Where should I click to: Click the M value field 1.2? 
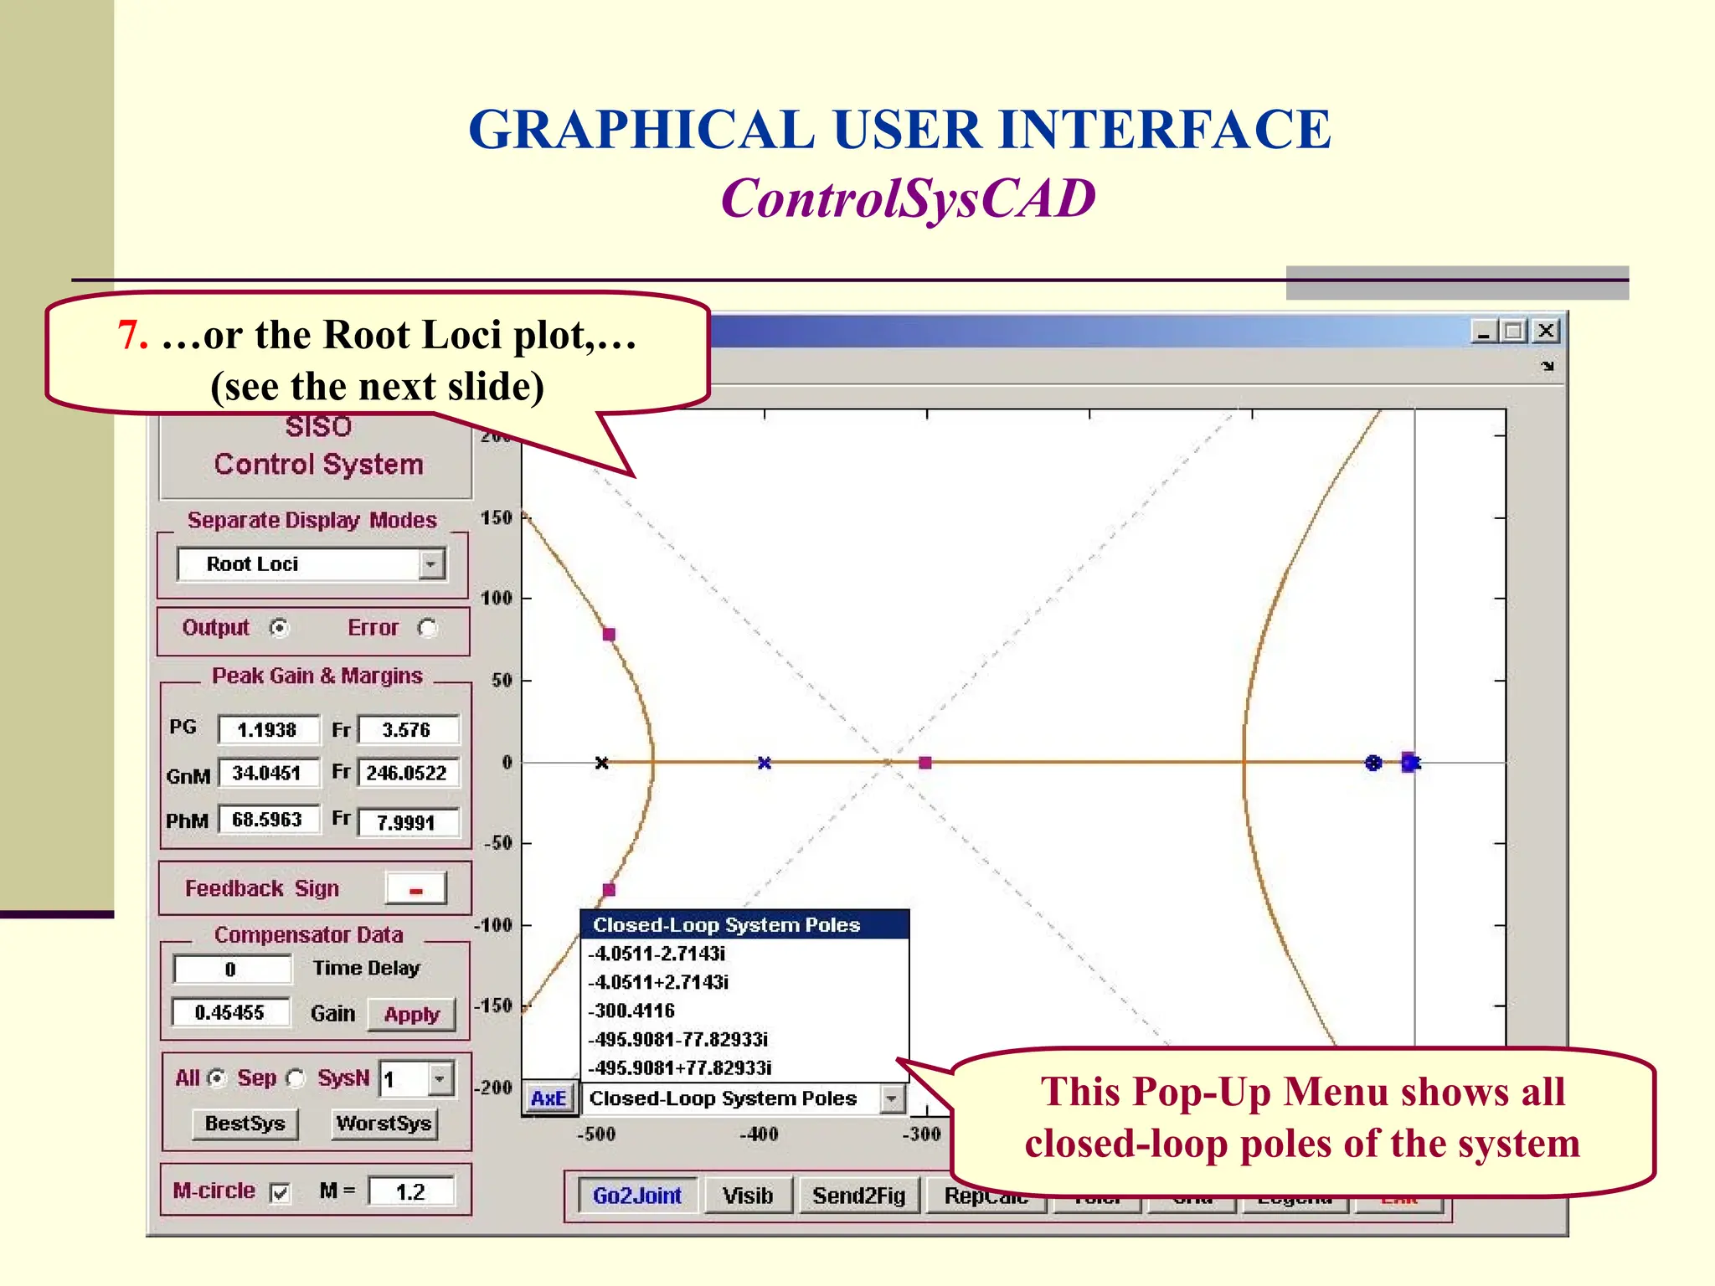click(x=411, y=1192)
